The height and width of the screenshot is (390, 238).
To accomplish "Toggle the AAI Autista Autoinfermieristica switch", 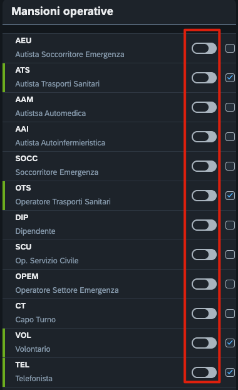I will (204, 137).
